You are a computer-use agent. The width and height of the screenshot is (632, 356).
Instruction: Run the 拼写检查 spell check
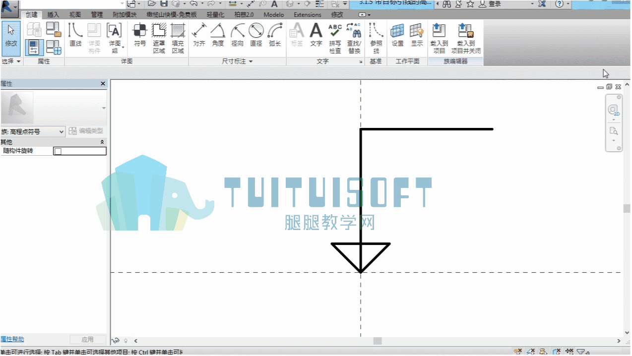335,38
